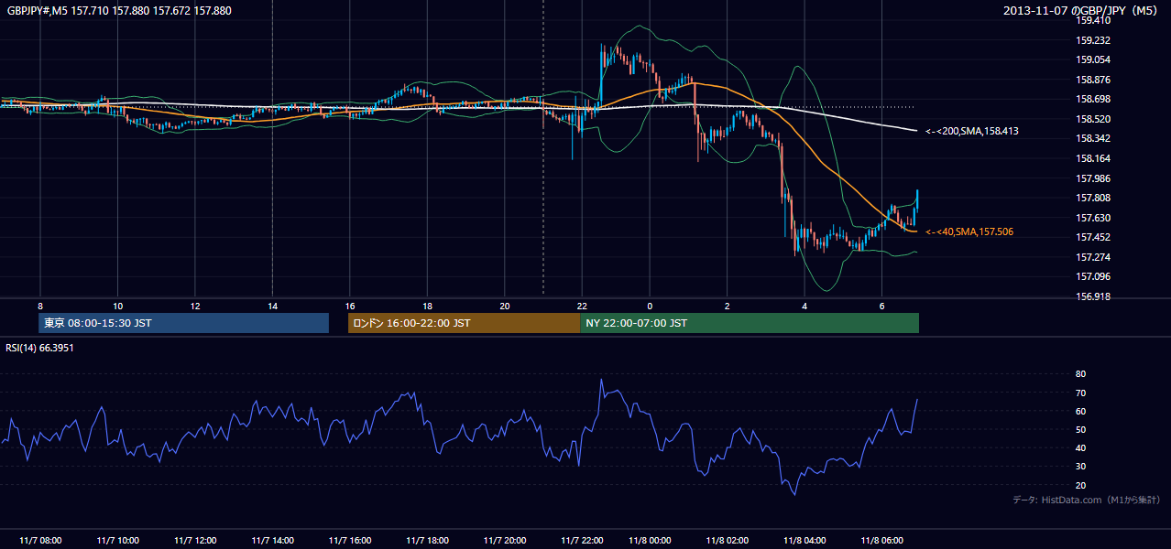Click the 11/7 10:00 time label
Image resolution: width=1171 pixels, height=549 pixels.
(x=118, y=541)
